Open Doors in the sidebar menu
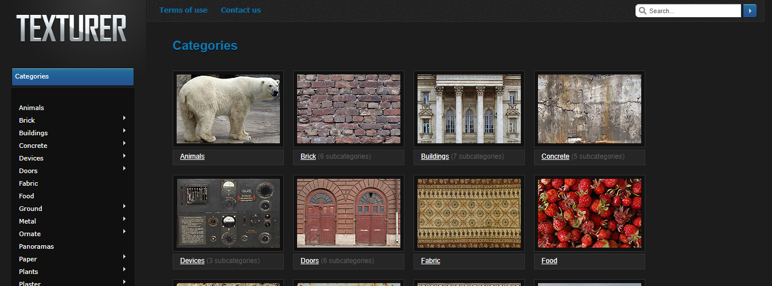 click(x=28, y=171)
